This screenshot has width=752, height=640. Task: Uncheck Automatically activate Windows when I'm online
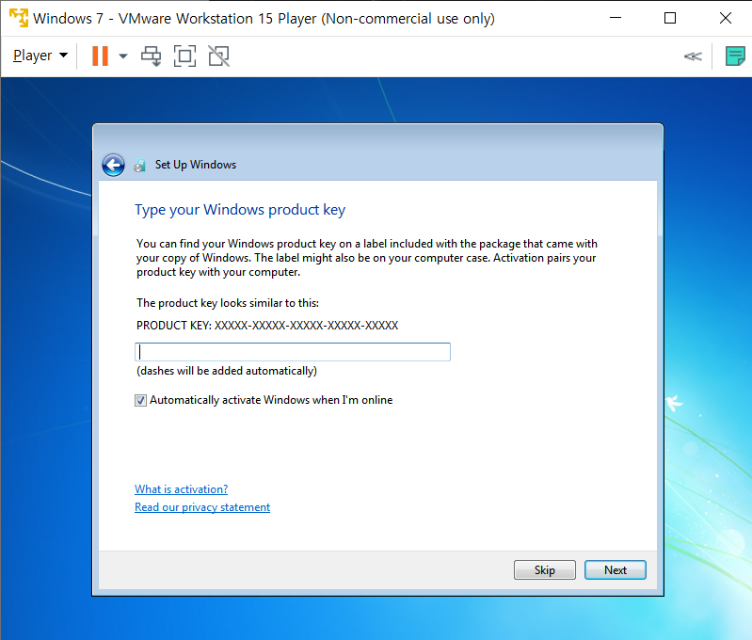coord(140,400)
